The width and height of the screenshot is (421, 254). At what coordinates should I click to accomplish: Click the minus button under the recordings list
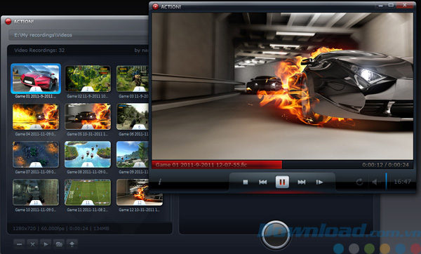coord(20,244)
